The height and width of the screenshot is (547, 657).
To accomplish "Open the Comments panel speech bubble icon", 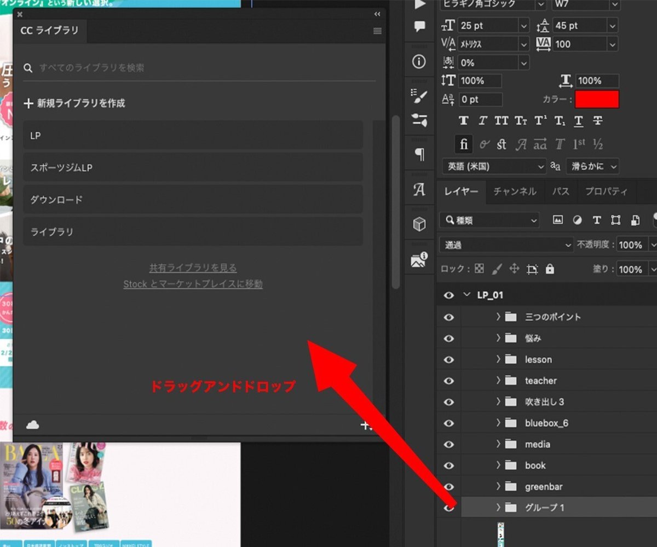I will tap(419, 26).
